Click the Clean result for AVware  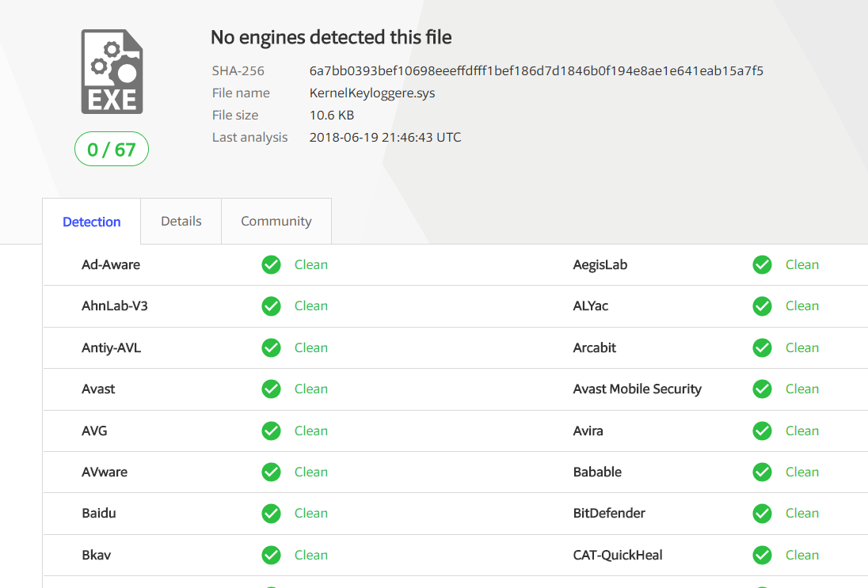tap(311, 472)
